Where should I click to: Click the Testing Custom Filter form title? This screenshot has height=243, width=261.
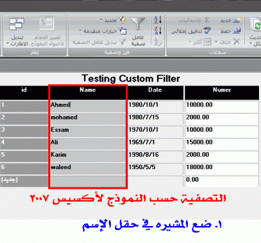click(x=130, y=78)
